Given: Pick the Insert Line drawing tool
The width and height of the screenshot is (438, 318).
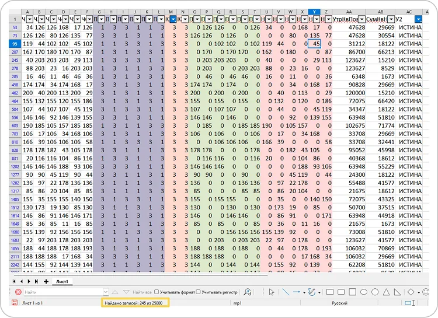Looking at the screenshot, I should tap(286, 292).
